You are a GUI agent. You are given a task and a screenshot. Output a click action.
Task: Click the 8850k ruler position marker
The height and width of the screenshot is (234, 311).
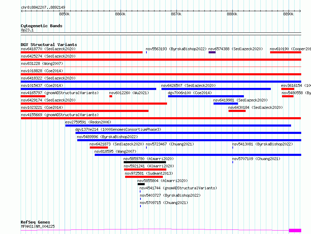coord(64,14)
